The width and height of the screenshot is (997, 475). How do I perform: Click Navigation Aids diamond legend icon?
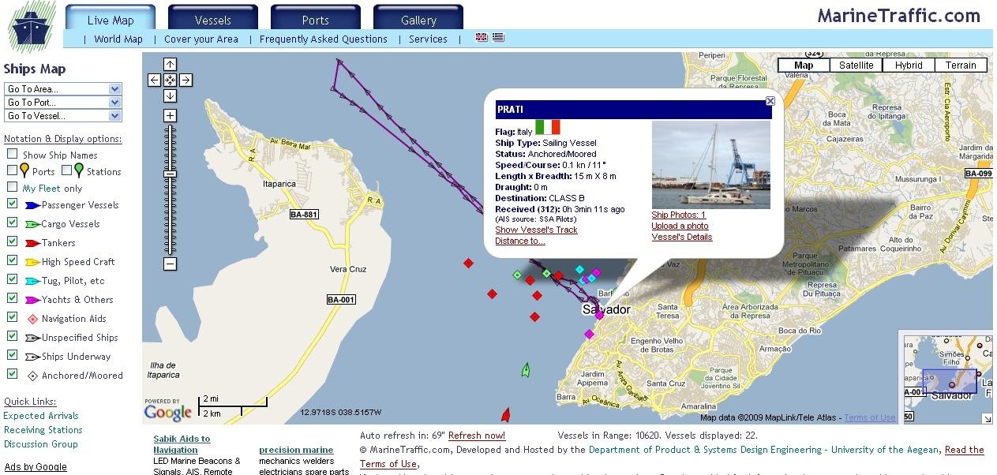coord(32,319)
